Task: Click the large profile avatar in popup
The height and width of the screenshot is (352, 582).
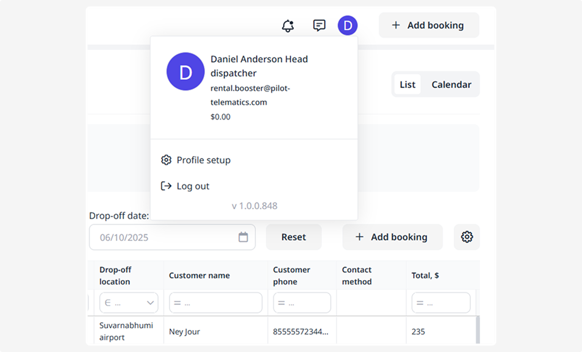Action: [x=185, y=71]
